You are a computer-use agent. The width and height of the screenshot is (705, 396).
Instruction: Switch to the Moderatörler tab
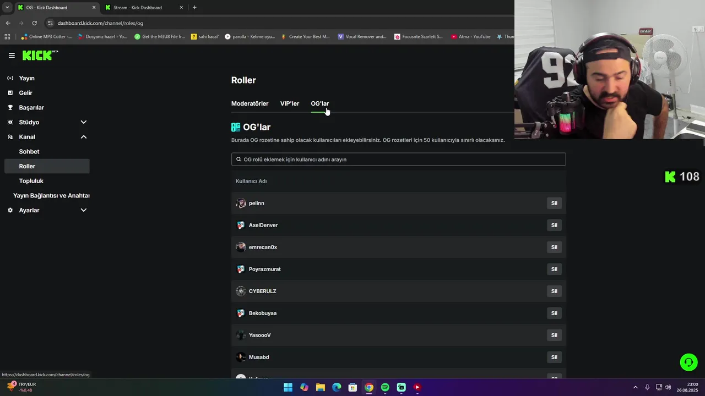pyautogui.click(x=250, y=103)
